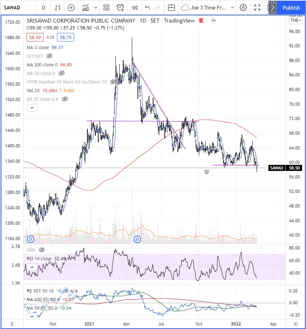Select the RSI 14 close indicator legend
The image size is (306, 329).
tap(39, 258)
